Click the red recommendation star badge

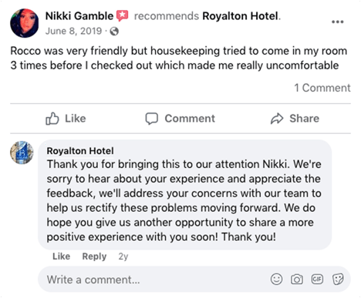[x=123, y=15]
